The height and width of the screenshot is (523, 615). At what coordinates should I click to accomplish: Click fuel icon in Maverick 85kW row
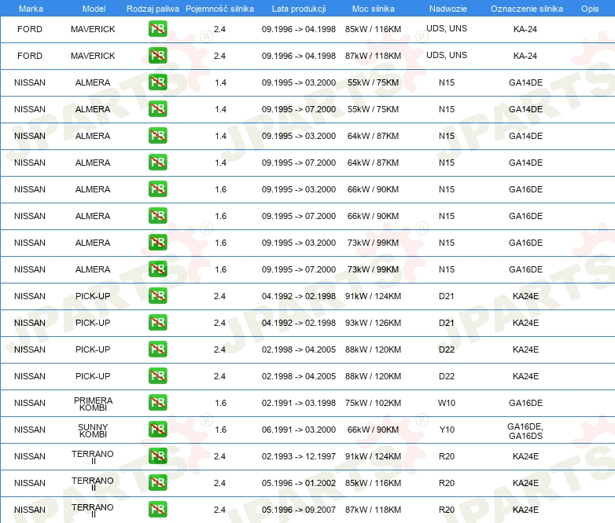157,29
